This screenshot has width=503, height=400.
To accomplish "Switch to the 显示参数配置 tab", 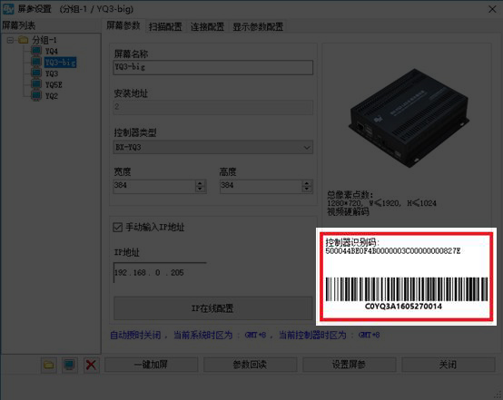I will click(x=258, y=26).
